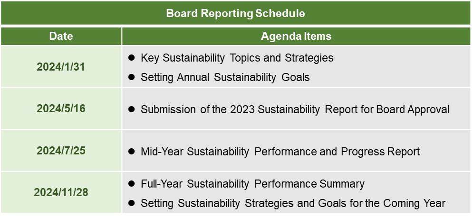Click Mid-Year Sustainability Performance and Progress Report
The image size is (473, 216).
click(x=280, y=152)
